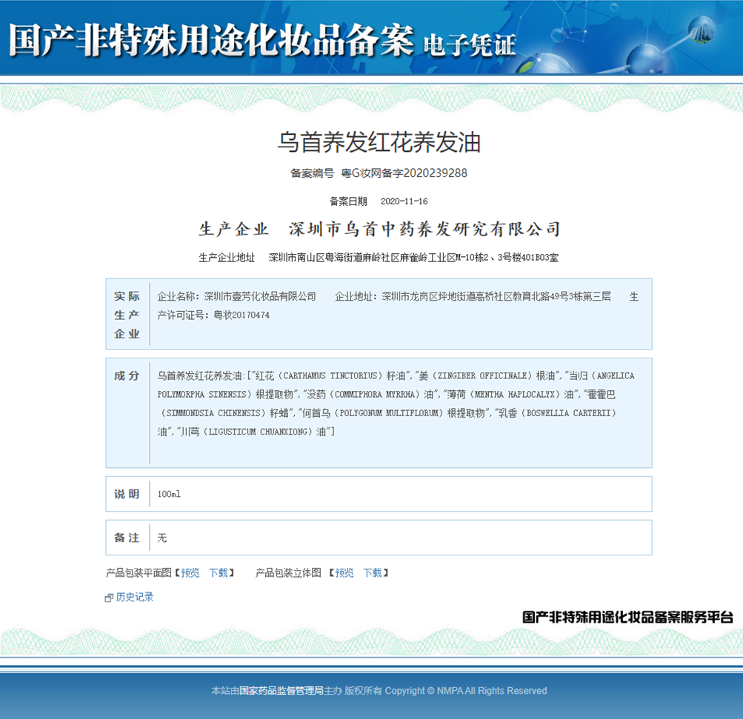This screenshot has height=719, width=743.
Task: Click the 说明 row label
Action: click(x=127, y=494)
